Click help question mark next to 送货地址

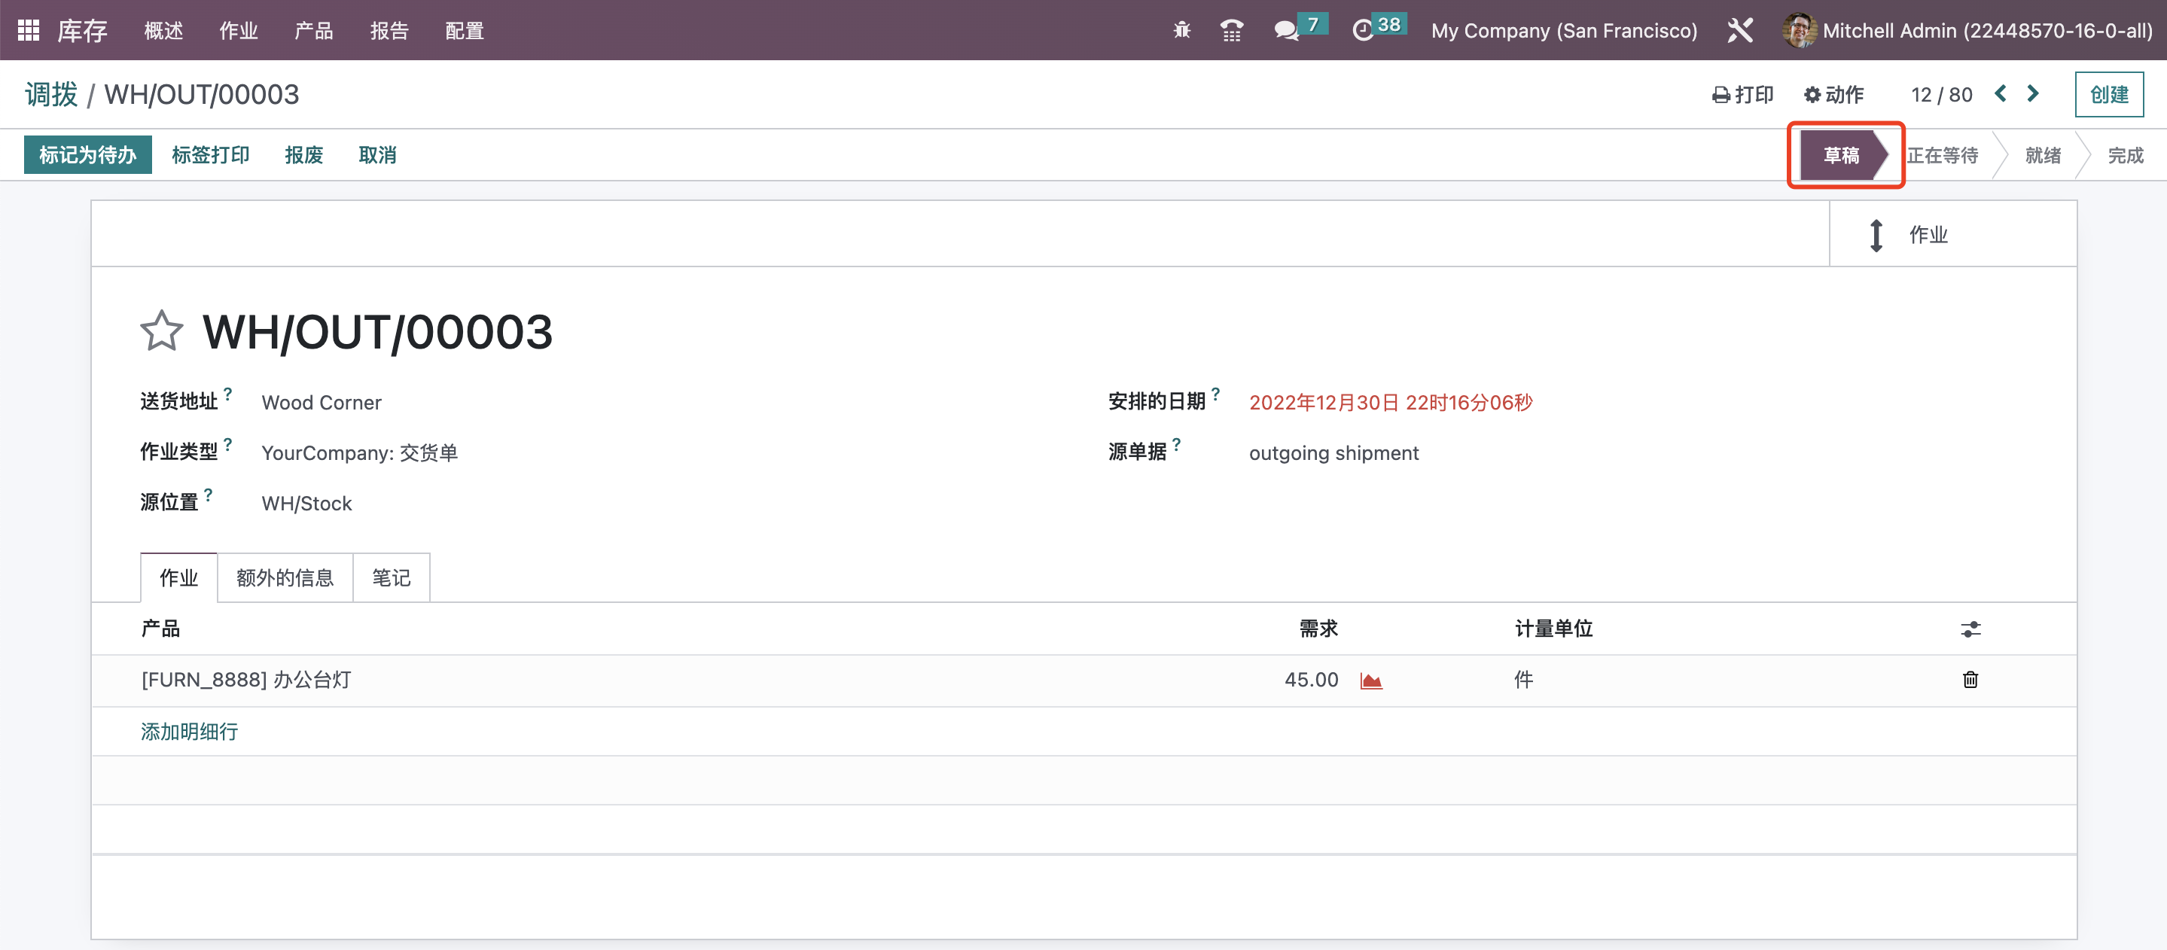(227, 393)
